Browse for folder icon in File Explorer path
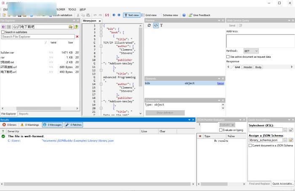 [70, 27]
